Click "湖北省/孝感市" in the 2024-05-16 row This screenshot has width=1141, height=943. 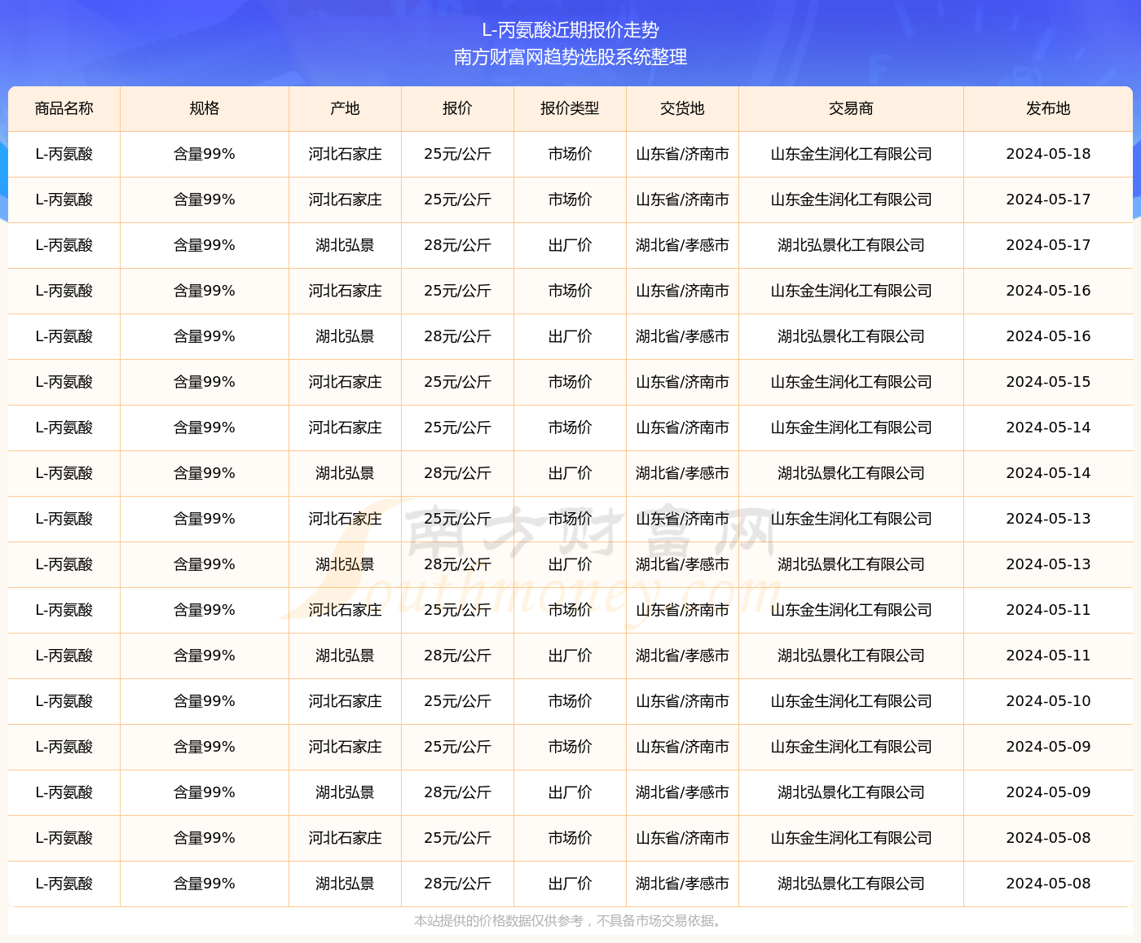point(682,336)
